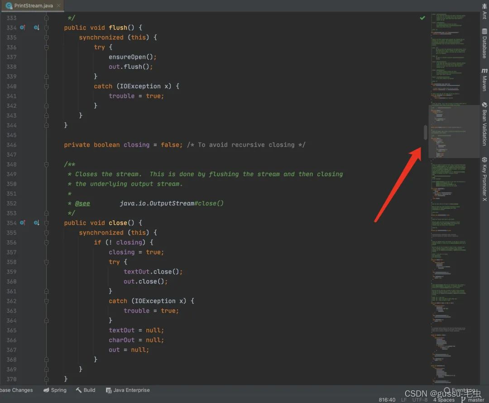Click overrides-method gutter icon on line 334

tap(23, 28)
